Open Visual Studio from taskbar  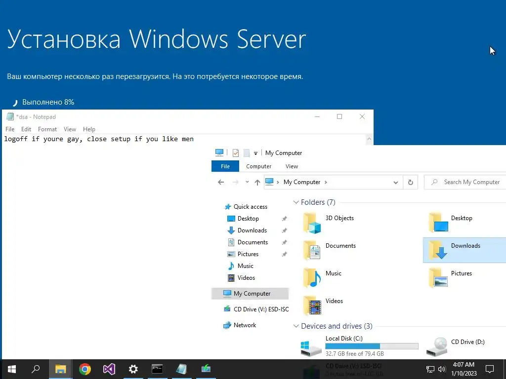[109, 369]
